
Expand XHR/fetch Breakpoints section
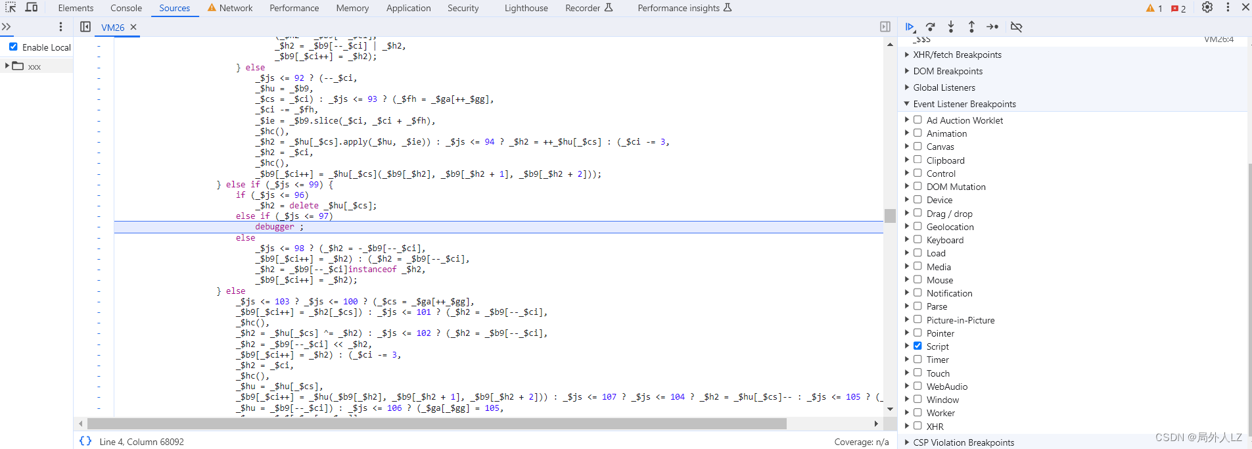(907, 55)
